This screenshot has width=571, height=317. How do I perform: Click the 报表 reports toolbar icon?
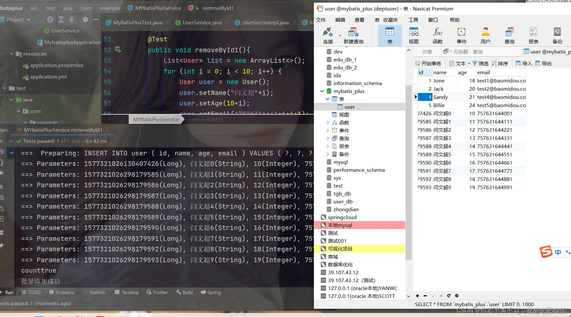pyautogui.click(x=533, y=35)
